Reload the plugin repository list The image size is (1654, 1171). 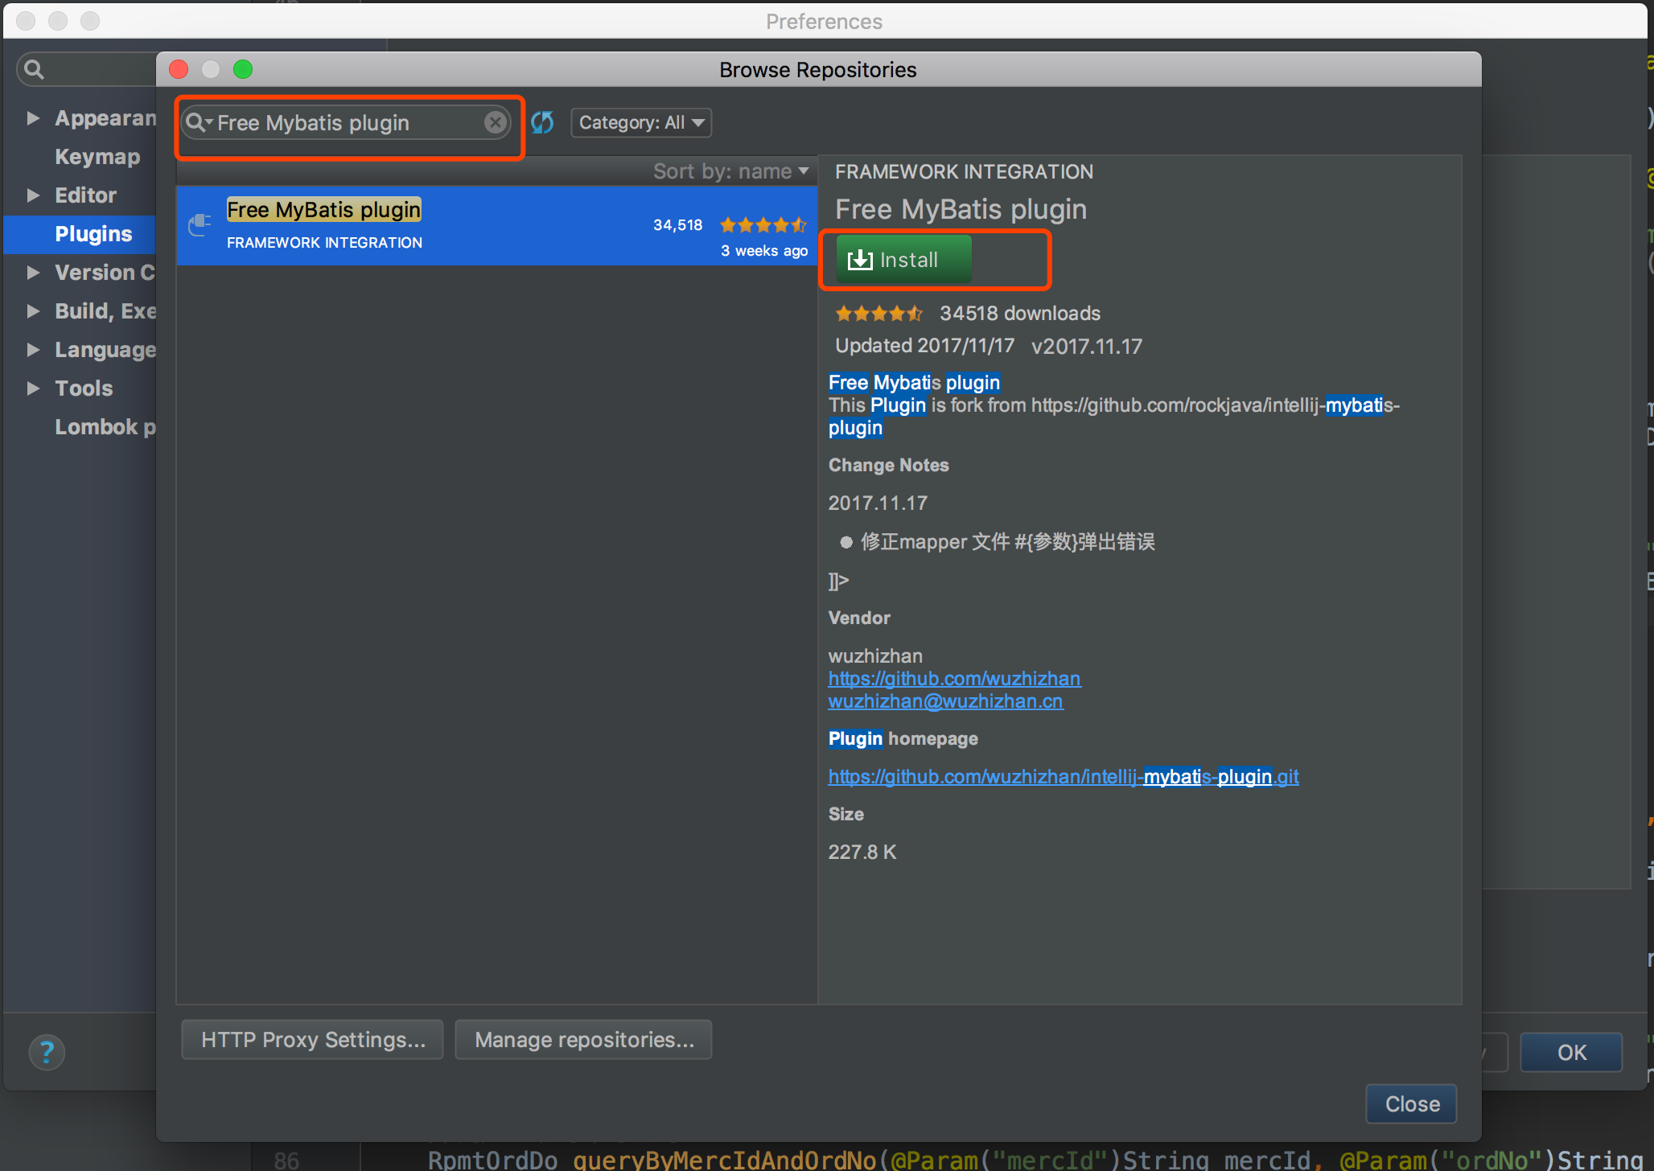(542, 122)
